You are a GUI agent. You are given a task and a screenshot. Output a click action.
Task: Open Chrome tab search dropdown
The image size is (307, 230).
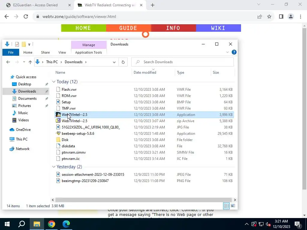pyautogui.click(x=259, y=4)
